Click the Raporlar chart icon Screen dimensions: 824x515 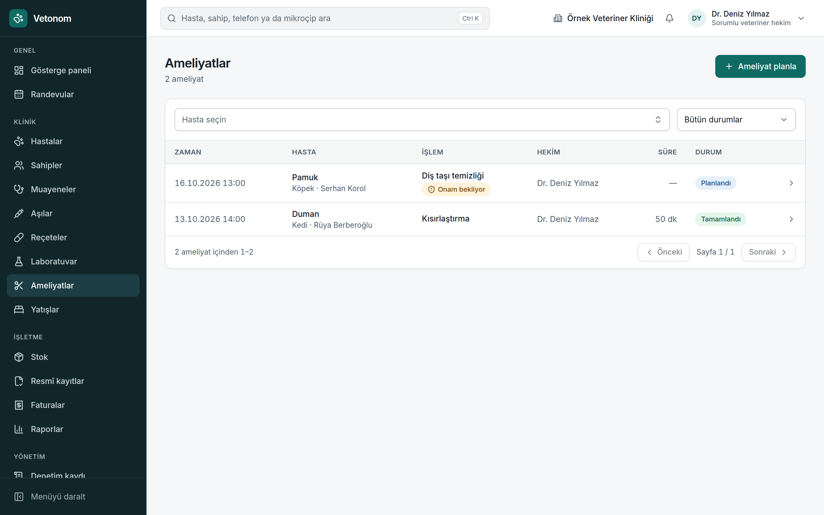pos(19,429)
